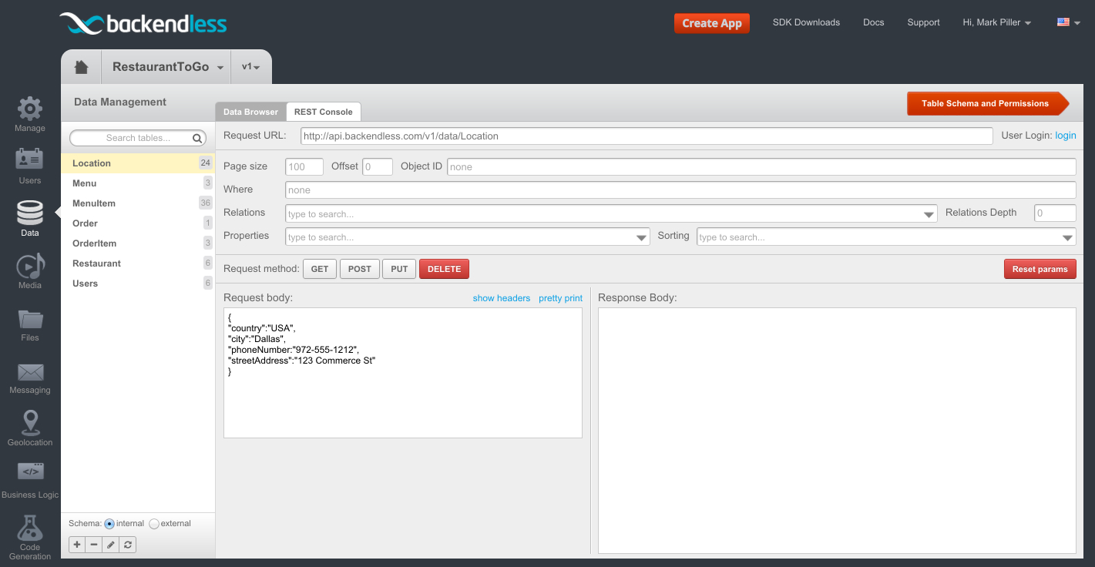Click the Backendless logo

point(143,23)
